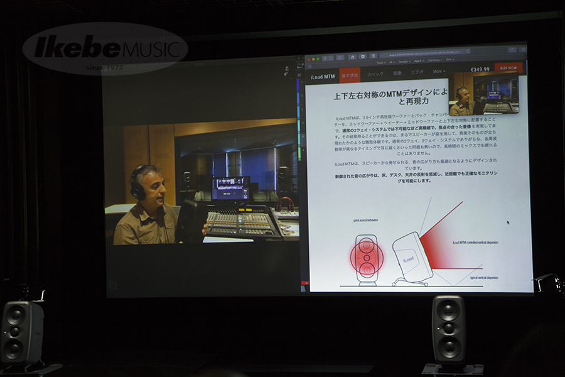Click the picture-in-picture video thumbnail

point(483,94)
